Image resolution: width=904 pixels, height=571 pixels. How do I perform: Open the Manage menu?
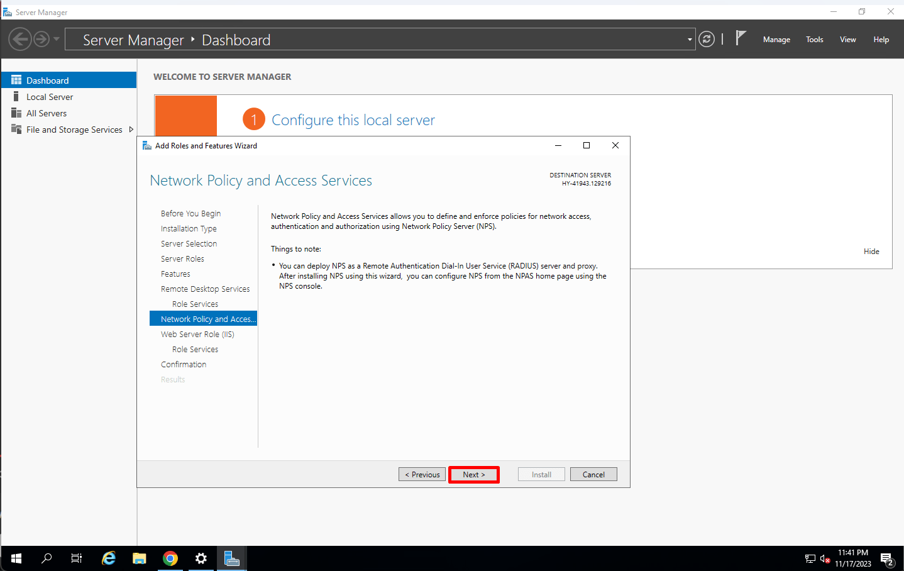click(776, 39)
